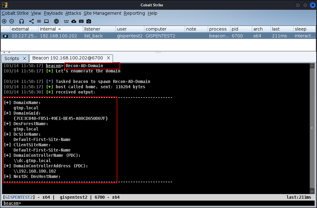This screenshot has height=208, width=317.
Task: Sort sessions by note column
Action: point(196,29)
